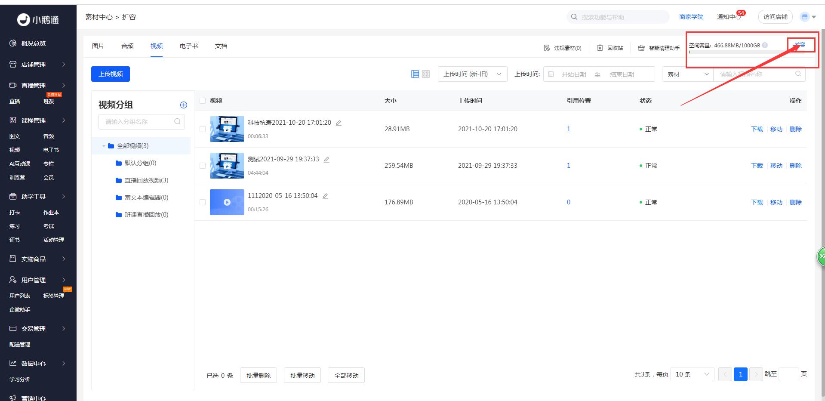
Task: Switch to list view layout icon
Action: [415, 74]
